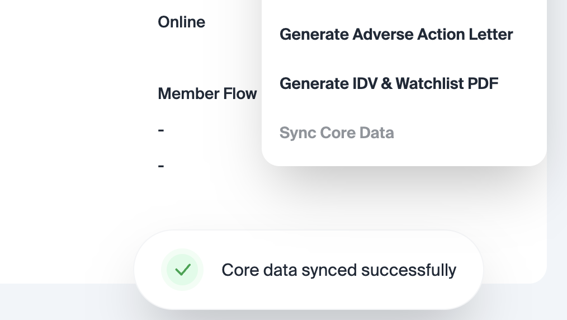
Task: Click the green checkmark success icon
Action: click(183, 270)
